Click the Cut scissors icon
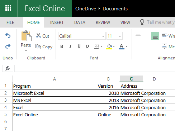 point(38,36)
